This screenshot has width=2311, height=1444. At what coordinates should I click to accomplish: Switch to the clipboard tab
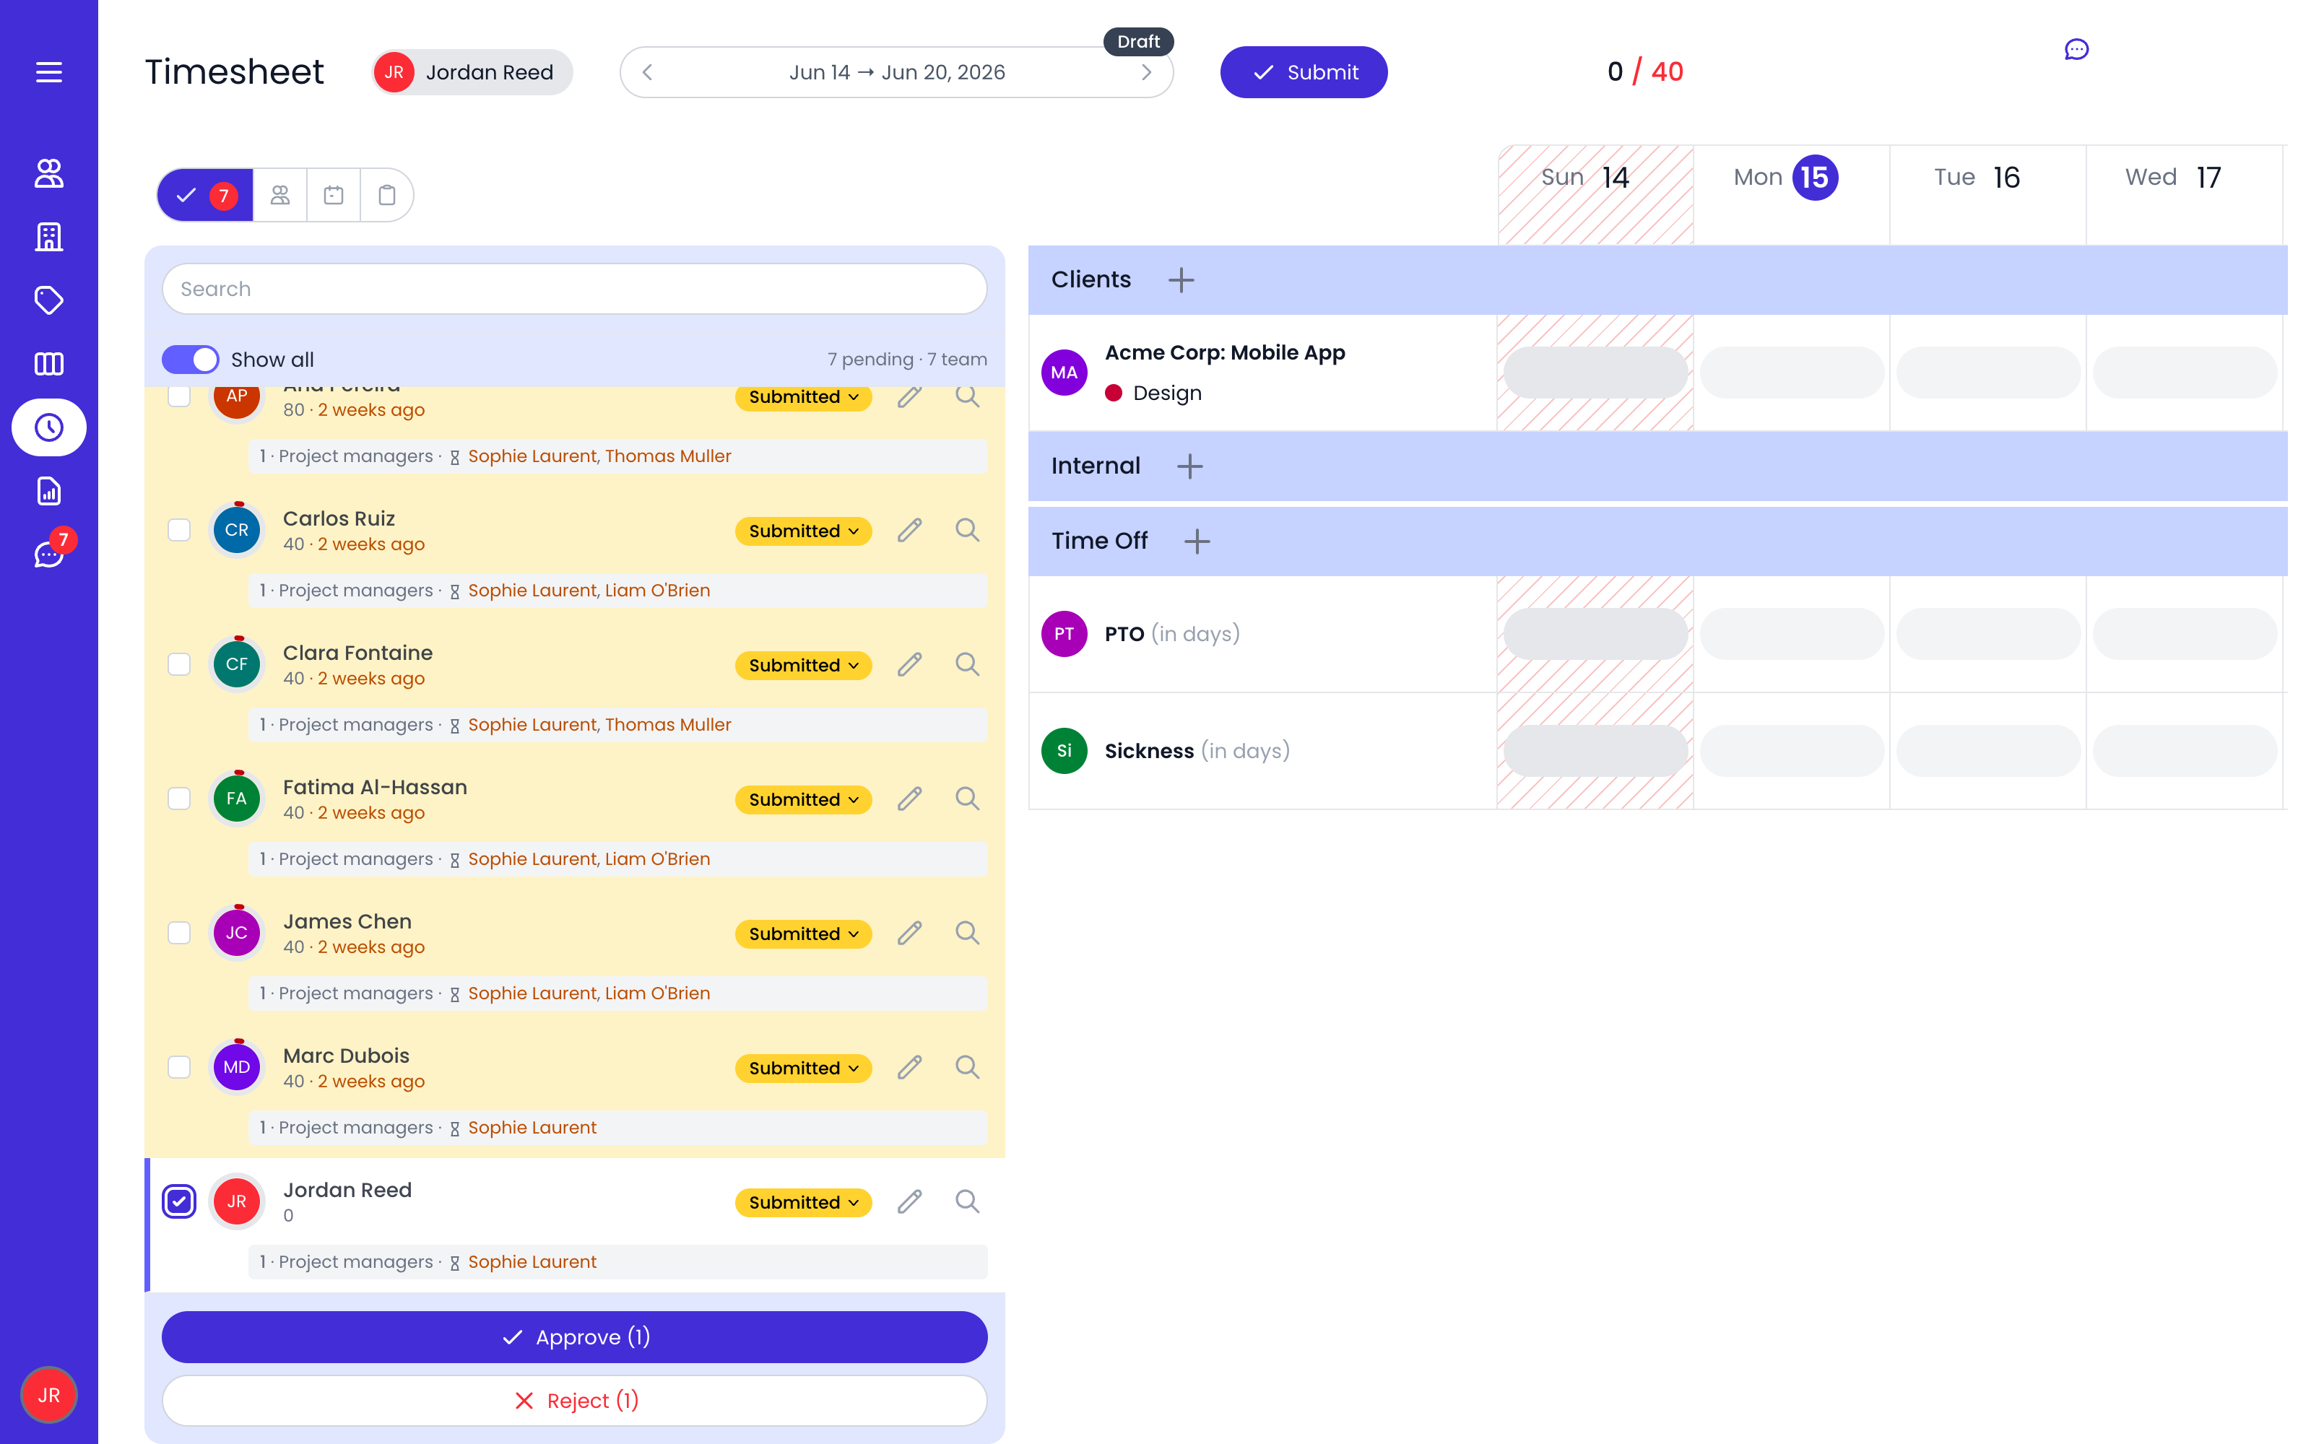point(387,196)
